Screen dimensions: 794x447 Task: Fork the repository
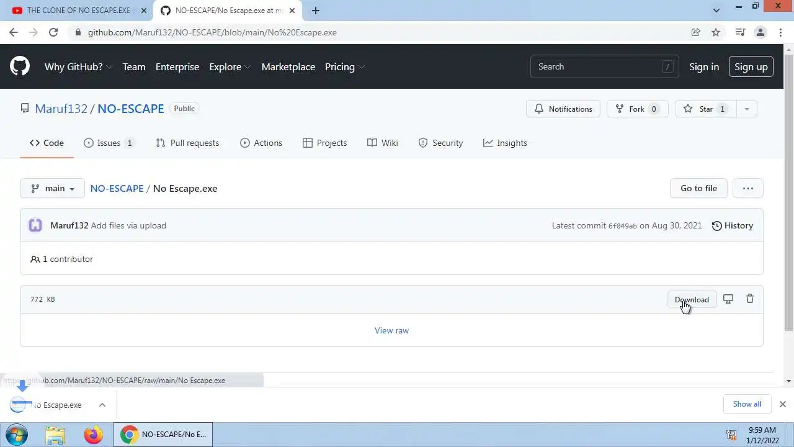(x=637, y=109)
